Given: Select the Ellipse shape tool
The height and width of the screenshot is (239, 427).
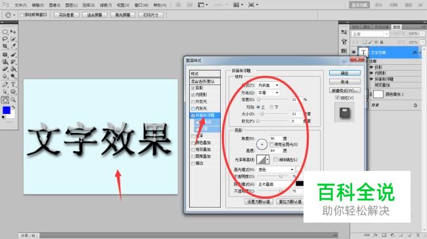Looking at the screenshot, I should [13, 92].
